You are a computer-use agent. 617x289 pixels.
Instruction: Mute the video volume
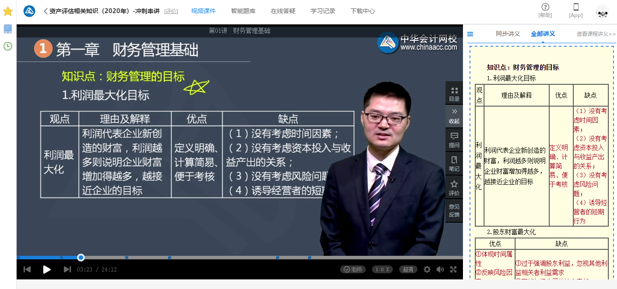440,269
